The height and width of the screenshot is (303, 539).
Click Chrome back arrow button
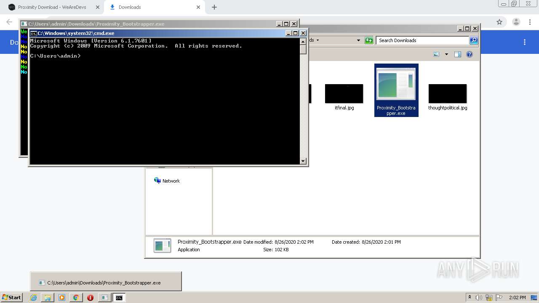pos(9,22)
